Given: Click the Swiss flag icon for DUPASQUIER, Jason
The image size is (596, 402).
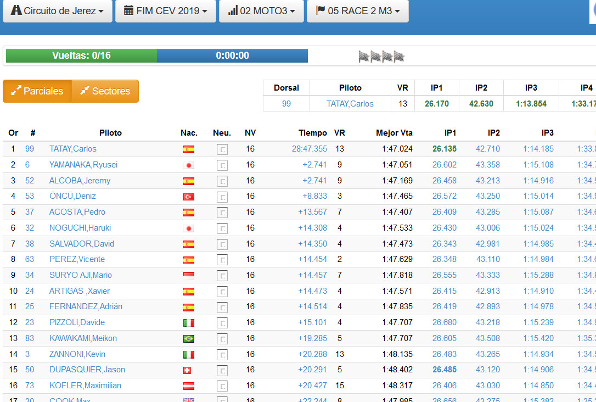Looking at the screenshot, I should click(x=187, y=370).
